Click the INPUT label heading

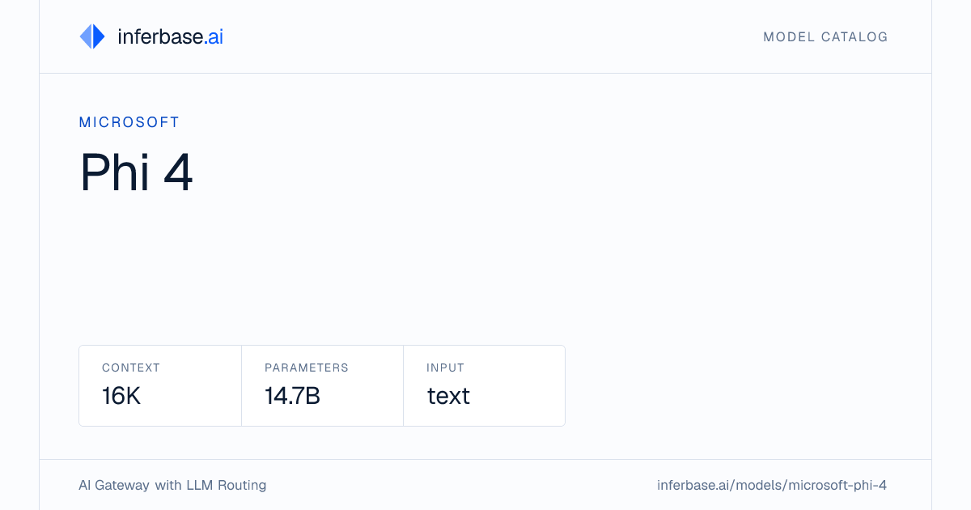(446, 368)
